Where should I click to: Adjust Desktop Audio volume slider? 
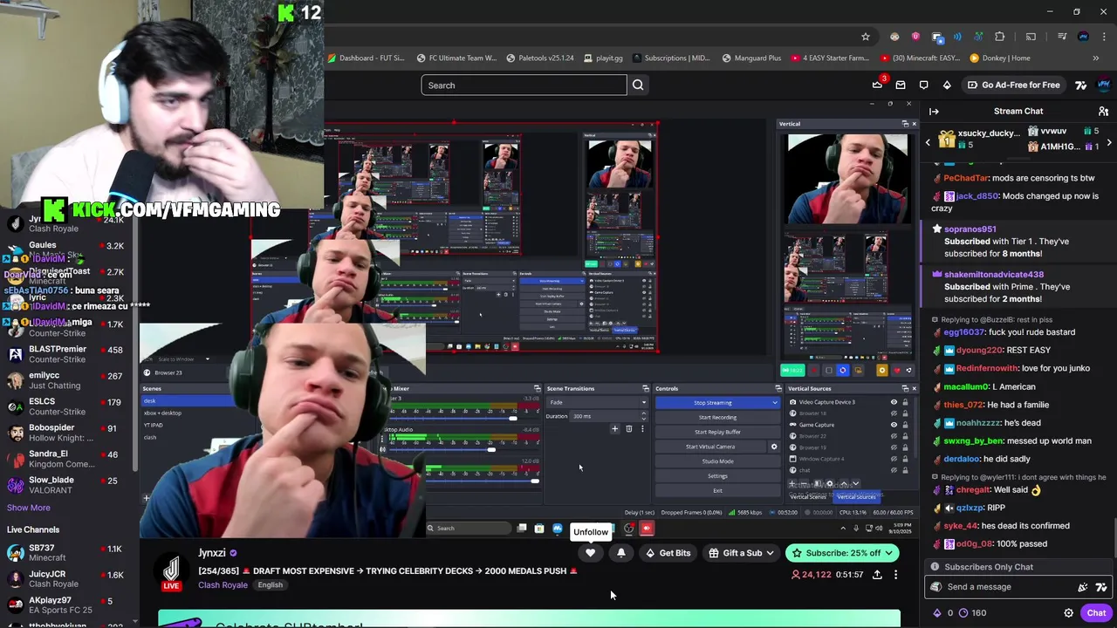[x=491, y=449]
